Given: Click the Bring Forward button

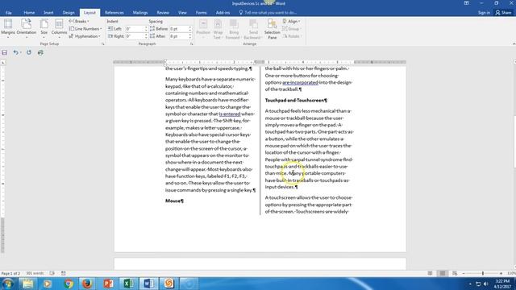Looking at the screenshot, I should [234, 29].
